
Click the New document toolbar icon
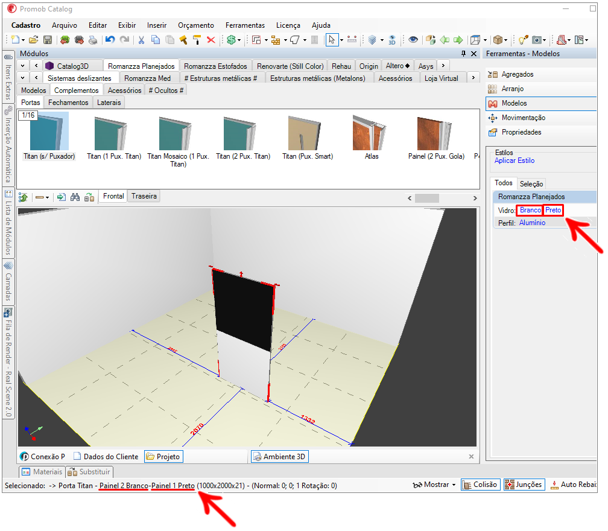(15, 40)
